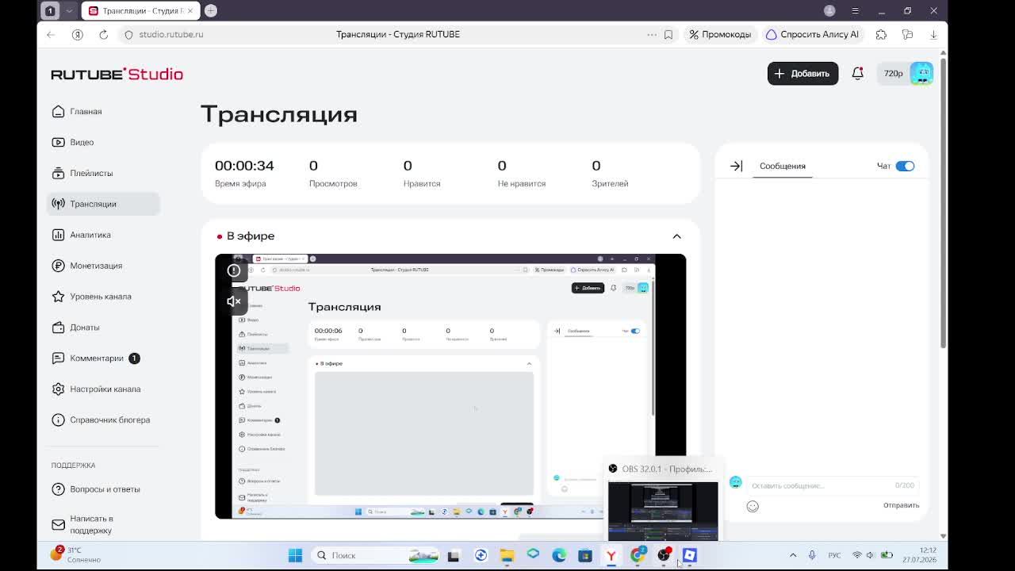Open Microsoft Edge from taskbar
The image size is (1015, 571).
(559, 555)
